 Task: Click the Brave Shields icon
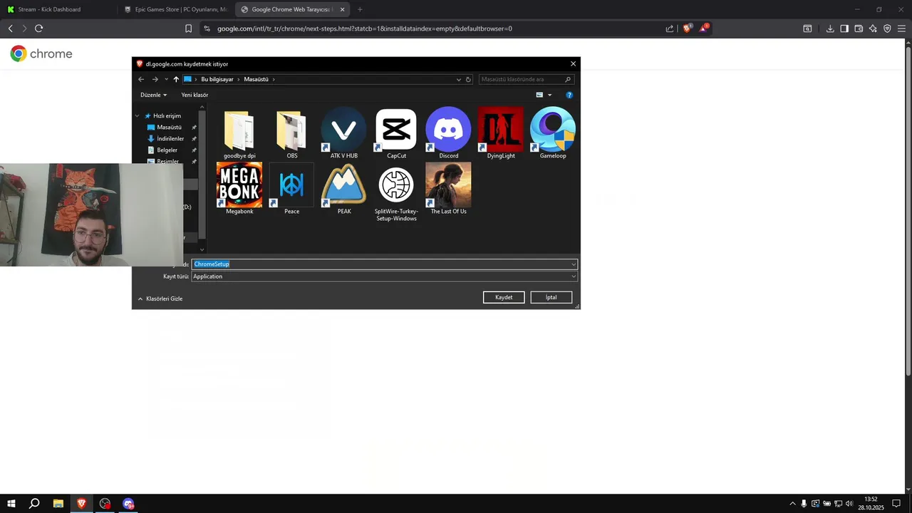687,28
